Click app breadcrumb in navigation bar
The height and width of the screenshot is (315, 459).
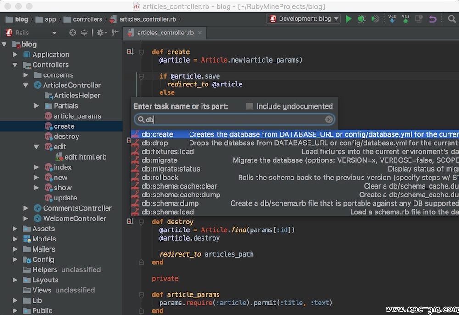[x=45, y=19]
